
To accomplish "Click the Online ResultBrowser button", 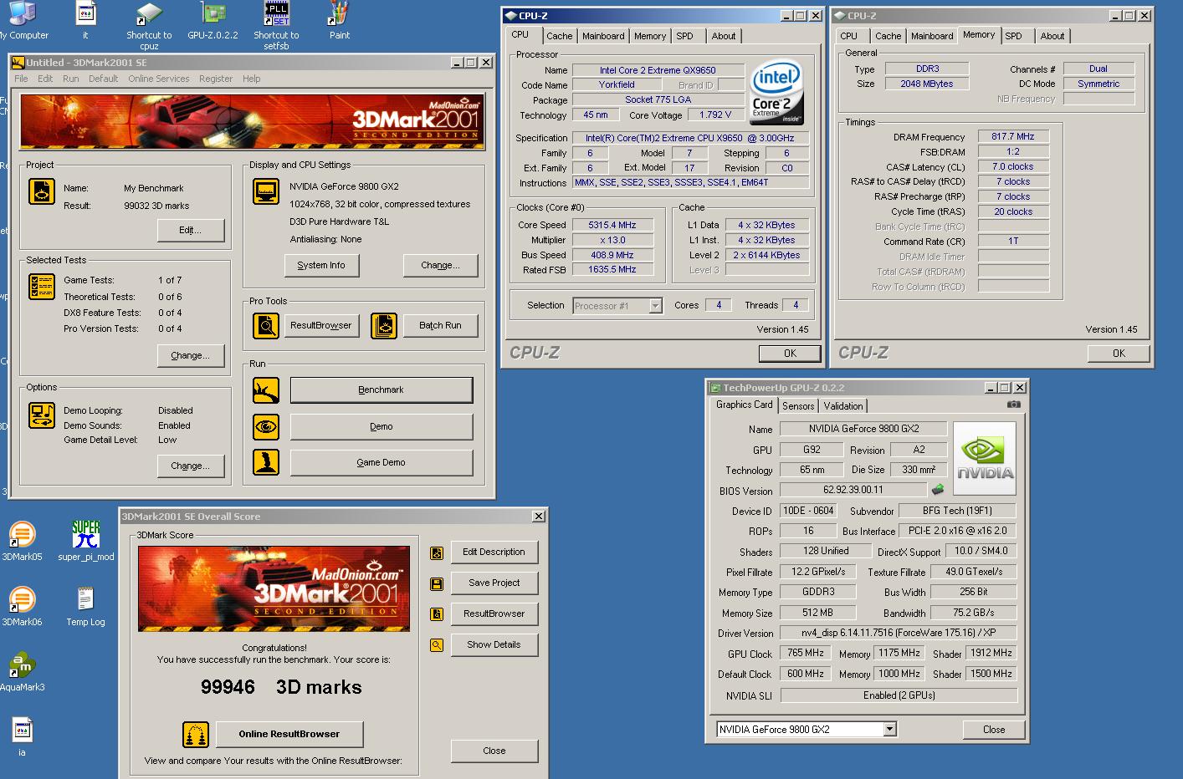I will 289,735.
